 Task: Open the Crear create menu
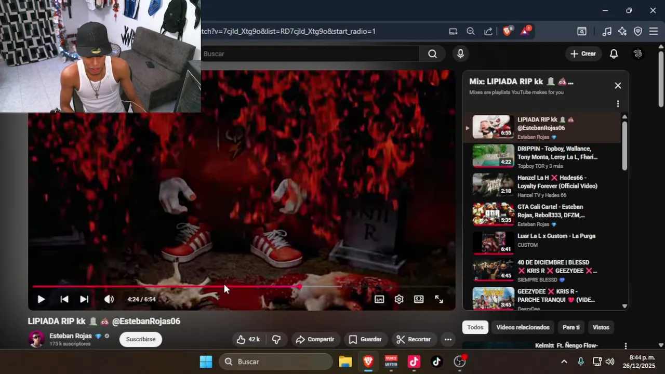click(x=583, y=54)
